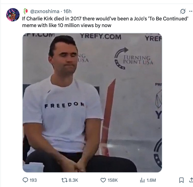The image size is (193, 187).
Task: Bookmark this tweet
Action: point(181,180)
